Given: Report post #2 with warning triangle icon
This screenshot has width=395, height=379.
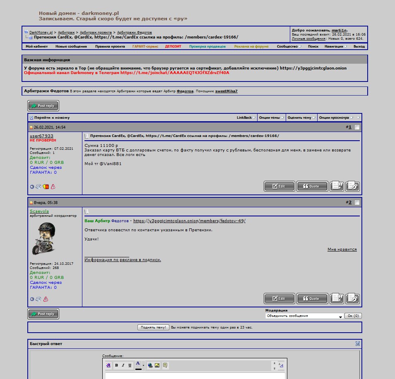Looking at the screenshot, I should [x=46, y=299].
